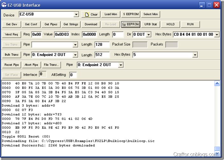Click the RUN button
Screen dimensions: 224x160
(190, 24)
